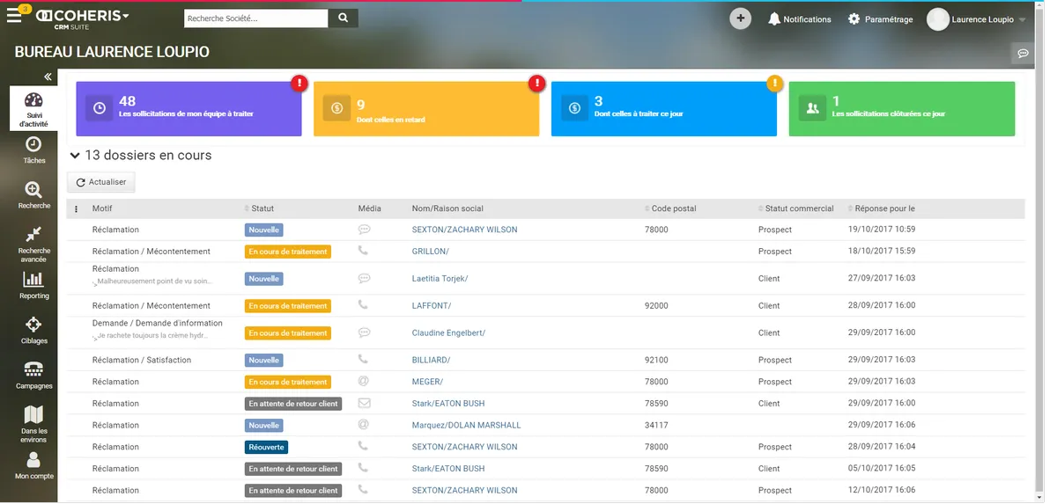
Task: Open the Marquez/DOLAN MARSHALL link
Action: pyautogui.click(x=466, y=425)
